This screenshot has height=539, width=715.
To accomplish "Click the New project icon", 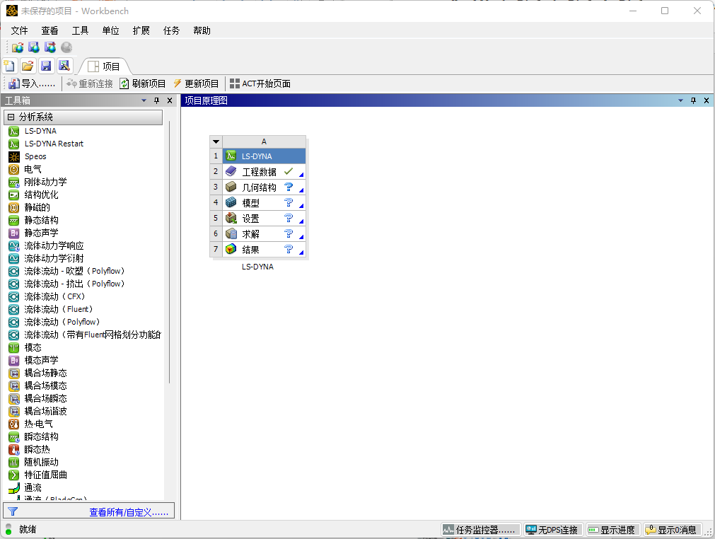I will pos(9,66).
